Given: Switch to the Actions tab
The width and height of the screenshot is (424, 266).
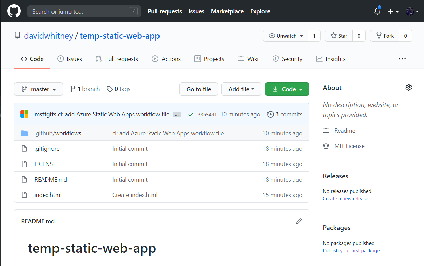Looking at the screenshot, I should [166, 59].
